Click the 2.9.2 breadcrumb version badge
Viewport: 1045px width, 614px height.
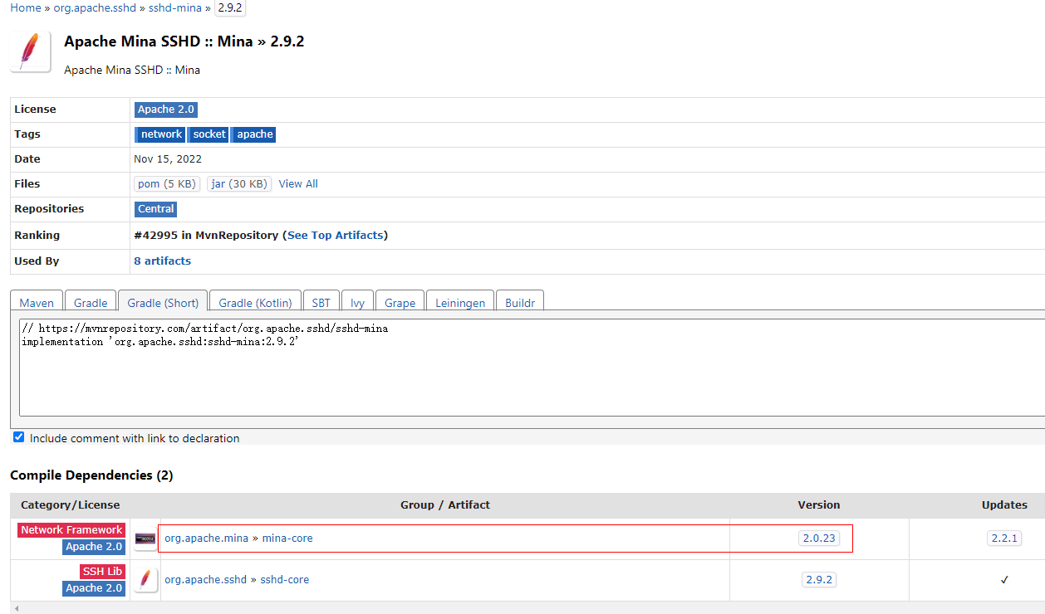pos(230,7)
